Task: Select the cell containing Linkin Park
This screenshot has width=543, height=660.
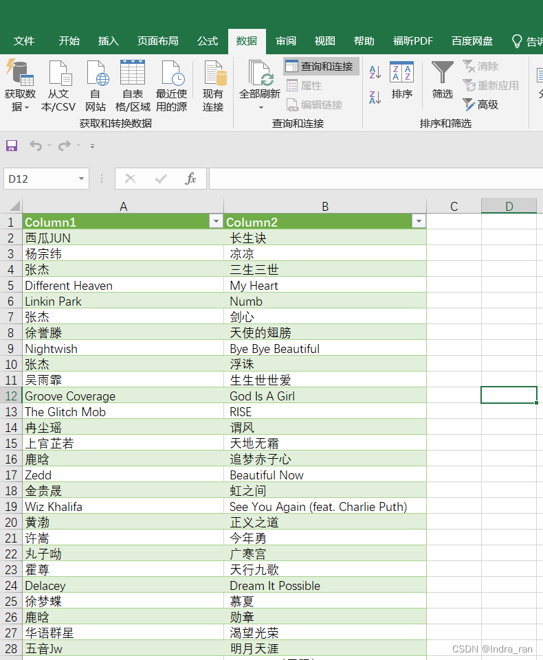Action: (x=123, y=301)
